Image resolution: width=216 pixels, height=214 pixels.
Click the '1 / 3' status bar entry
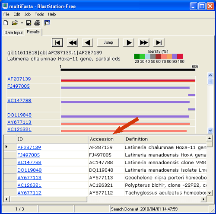[20, 209]
